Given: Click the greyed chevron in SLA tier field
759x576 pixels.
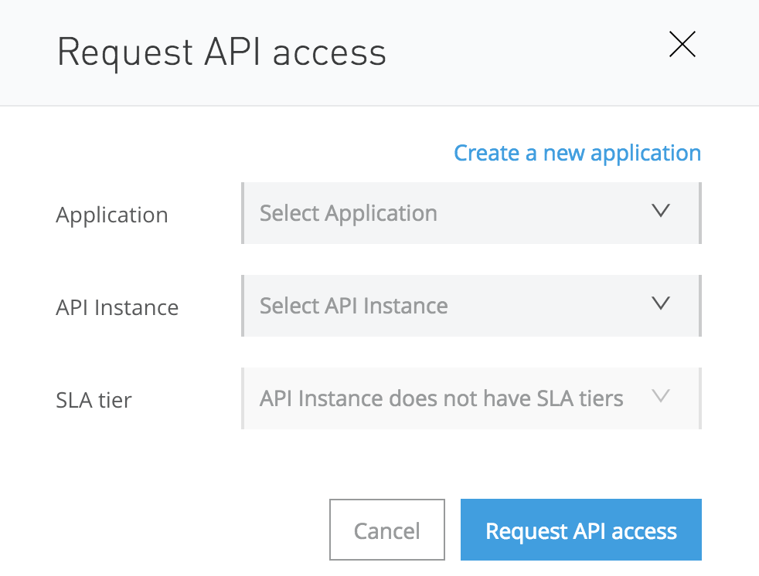Looking at the screenshot, I should coord(660,396).
